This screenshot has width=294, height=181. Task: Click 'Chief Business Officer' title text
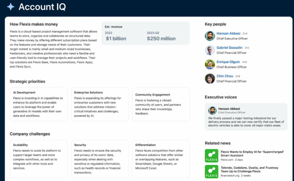click(232, 67)
